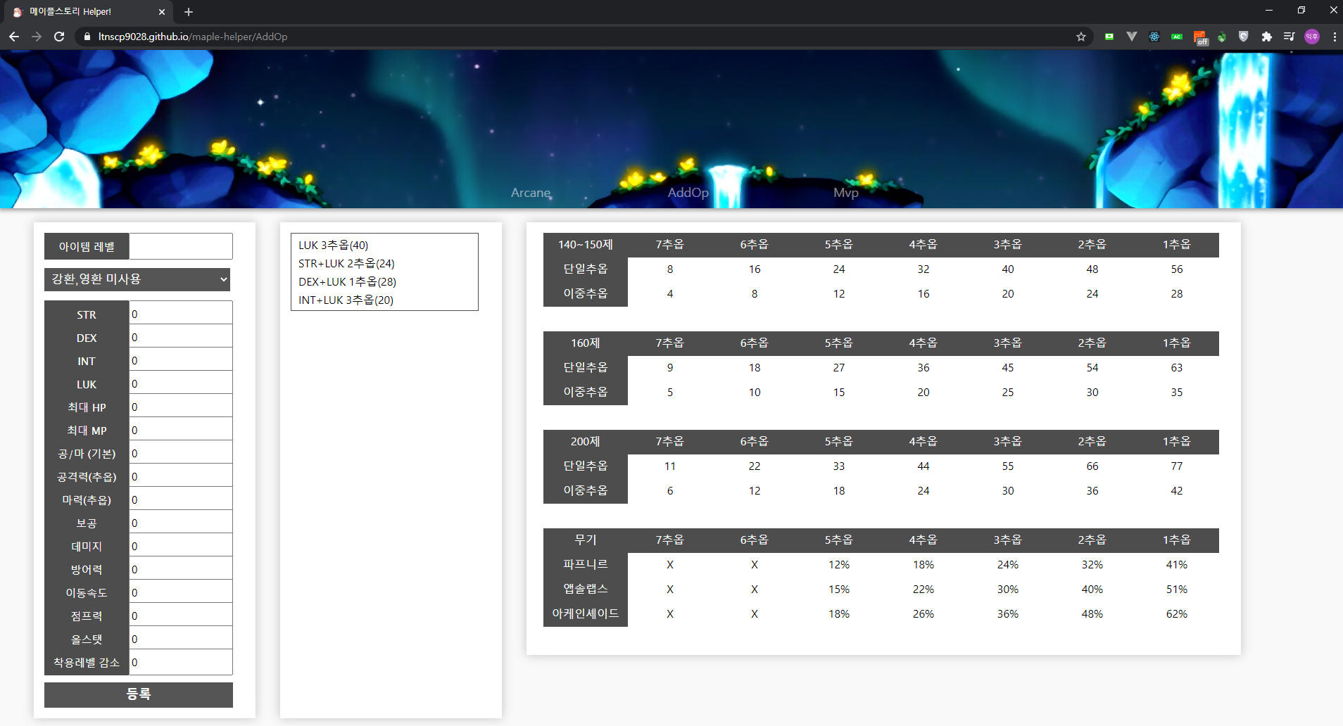Image resolution: width=1343 pixels, height=726 pixels.
Task: Open the Vue devtools extension
Action: pos(1132,37)
